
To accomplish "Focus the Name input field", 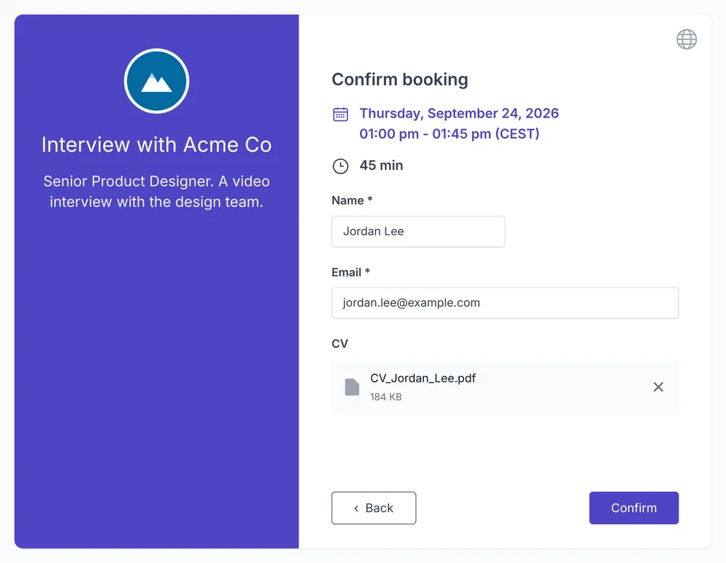I will pos(418,231).
